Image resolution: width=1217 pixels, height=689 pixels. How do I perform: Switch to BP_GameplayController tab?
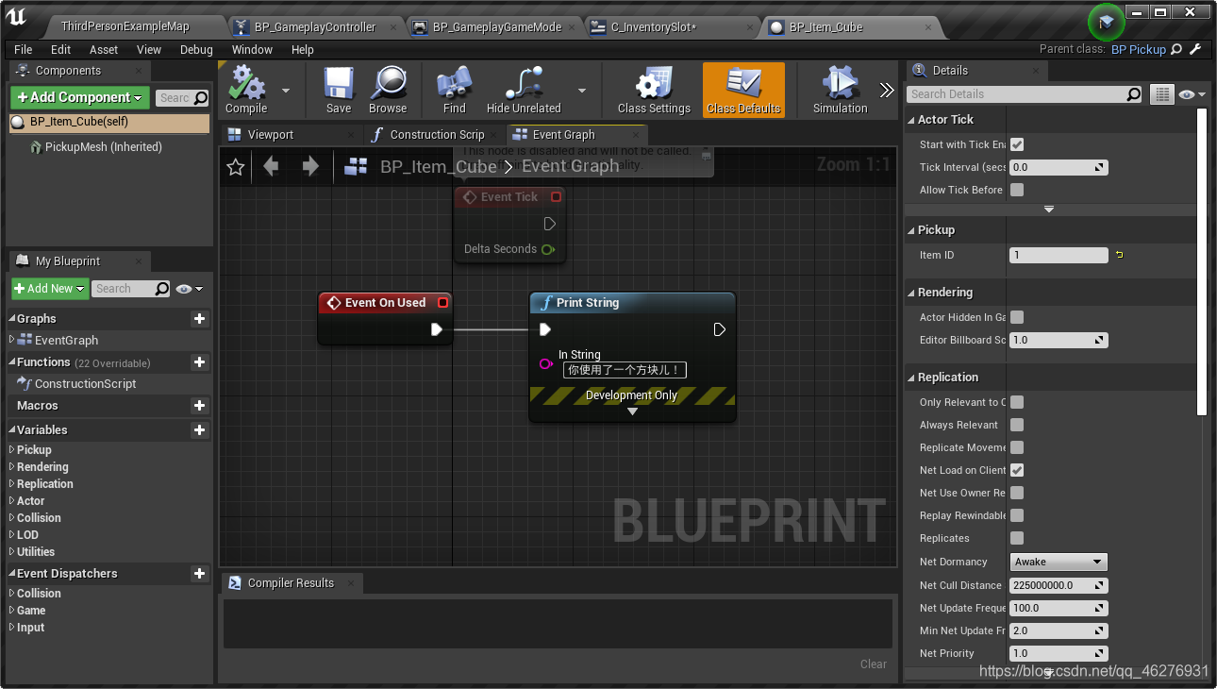pos(315,27)
